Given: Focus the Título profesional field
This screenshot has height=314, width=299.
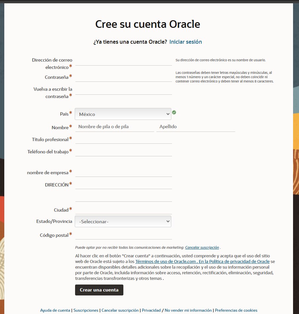Looking at the screenshot, I should [123, 139].
